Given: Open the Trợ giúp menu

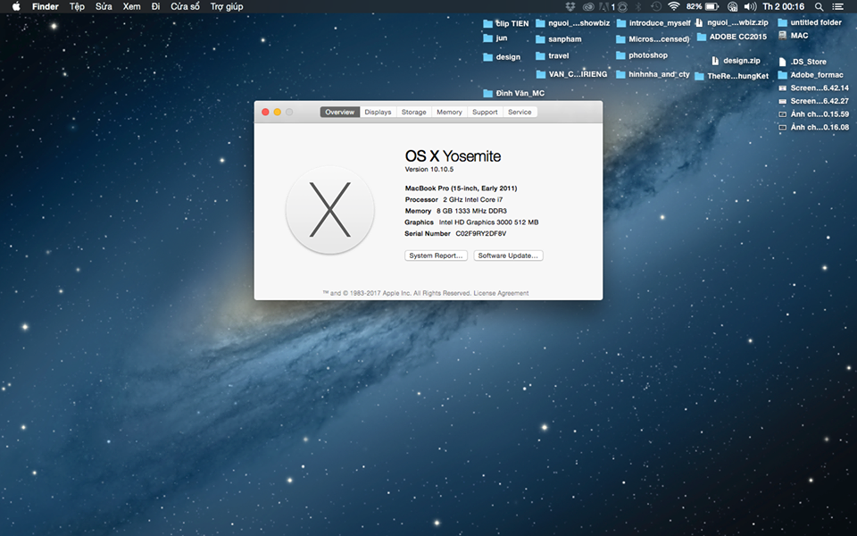Looking at the screenshot, I should click(227, 6).
